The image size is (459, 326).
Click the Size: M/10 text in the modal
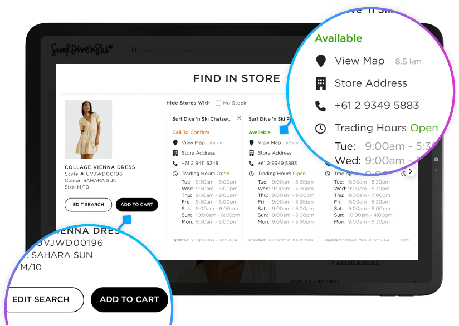[x=77, y=187]
